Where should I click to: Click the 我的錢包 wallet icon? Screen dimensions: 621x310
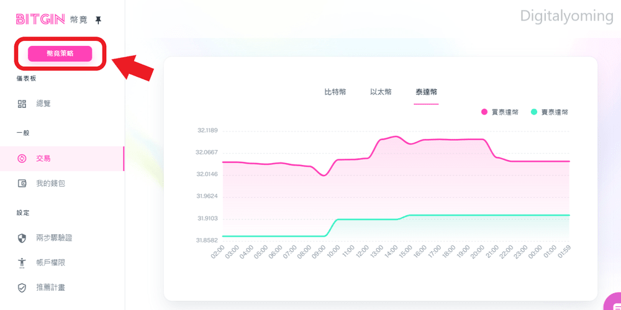click(x=22, y=184)
